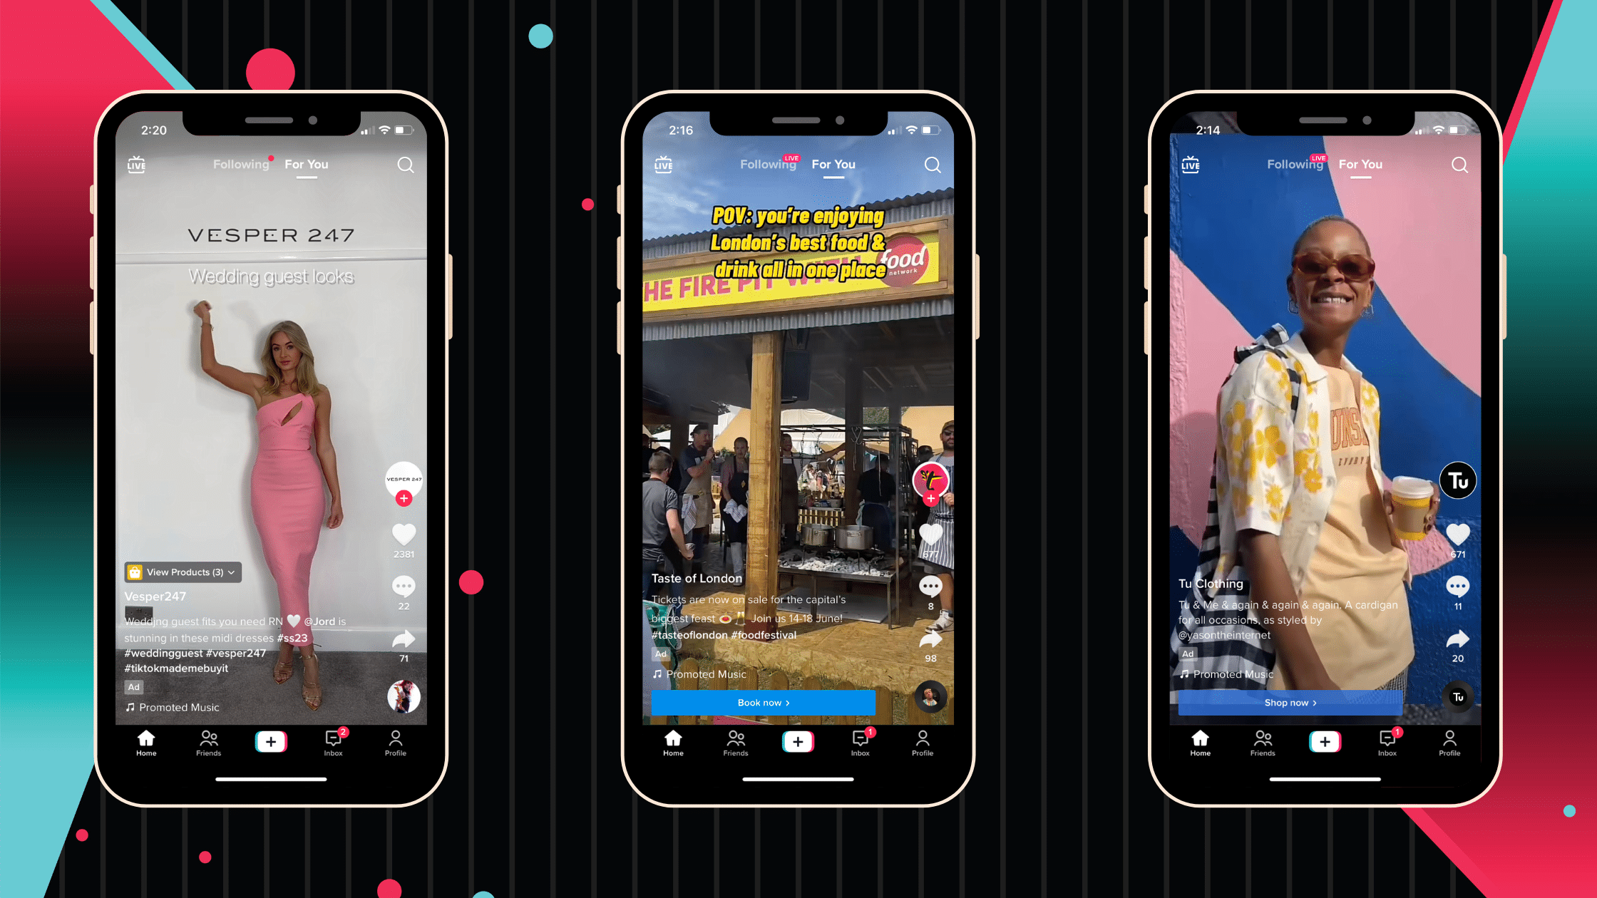Screen dimensions: 1597x898
Task: Tap comment icon on center phone
Action: click(x=931, y=586)
